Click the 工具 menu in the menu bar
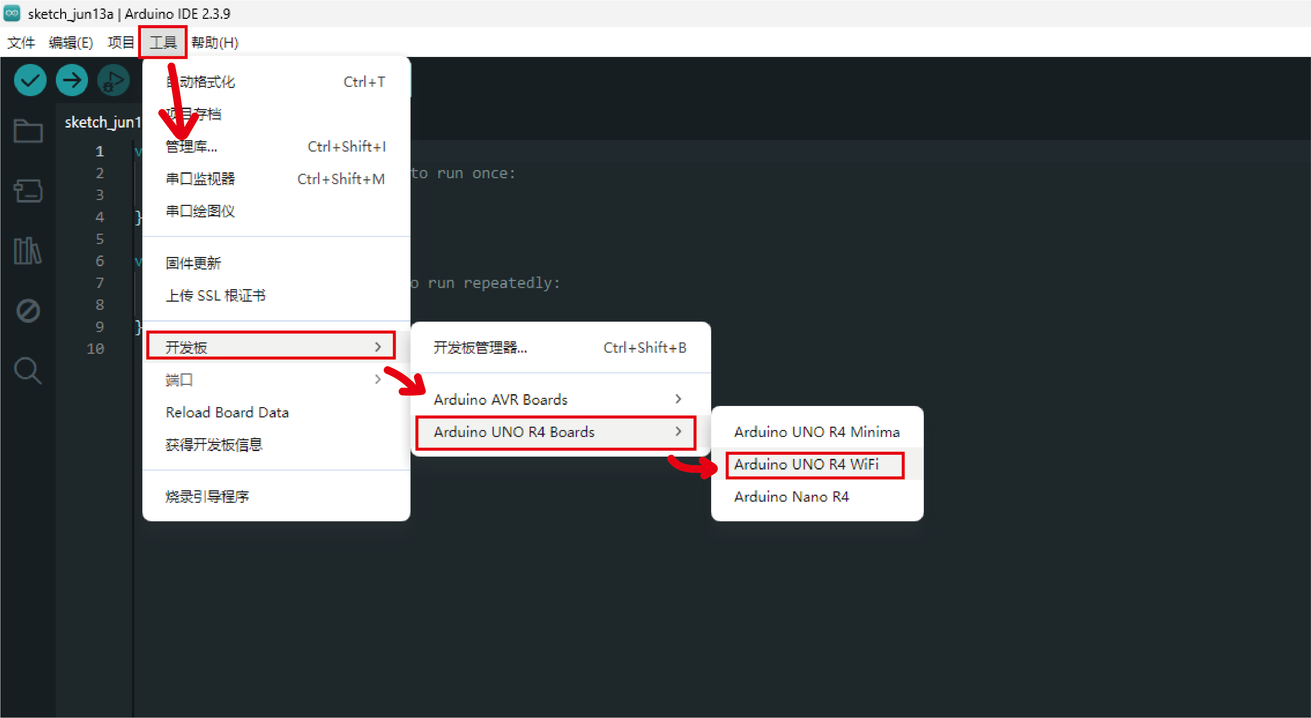 (163, 43)
